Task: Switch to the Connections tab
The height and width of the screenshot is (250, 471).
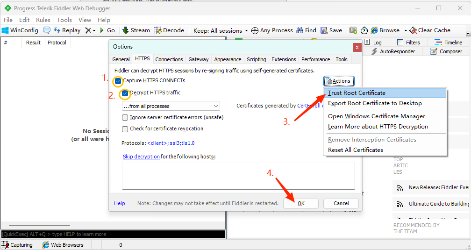Action: pos(169,59)
